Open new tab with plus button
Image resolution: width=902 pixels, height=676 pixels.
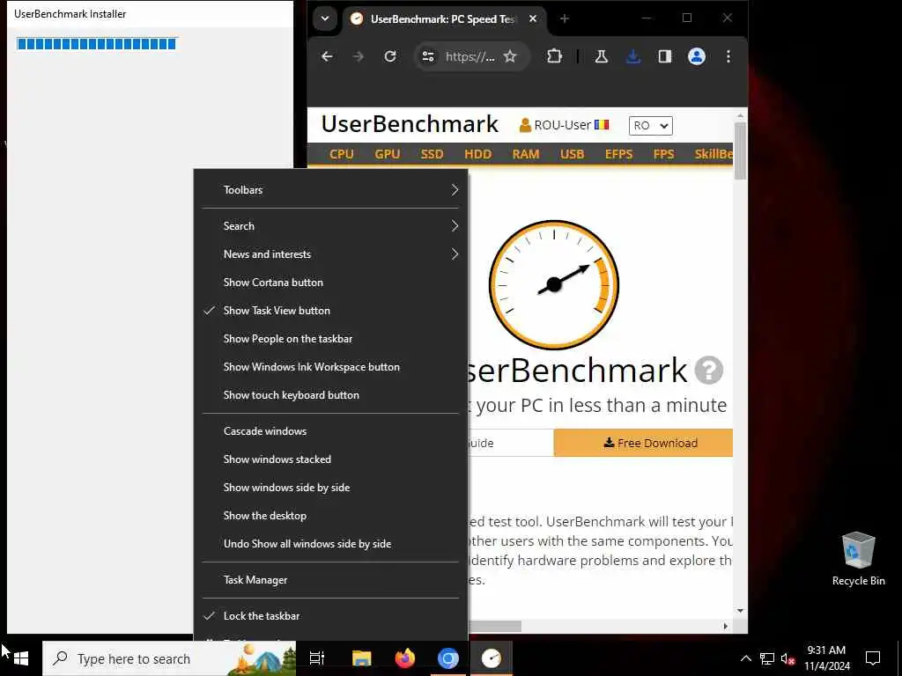coord(565,18)
